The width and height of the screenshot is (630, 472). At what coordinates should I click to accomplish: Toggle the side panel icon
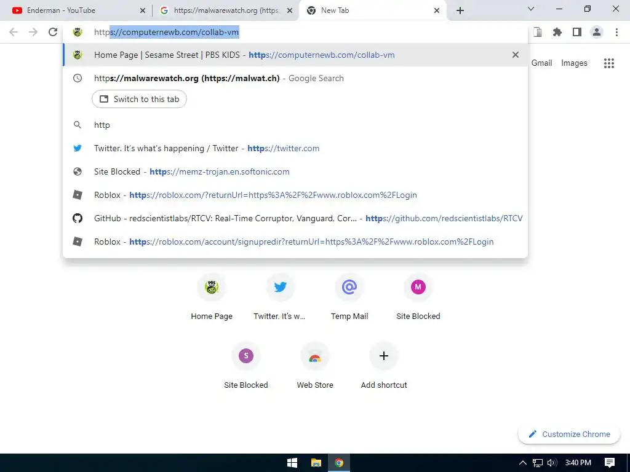pos(577,32)
